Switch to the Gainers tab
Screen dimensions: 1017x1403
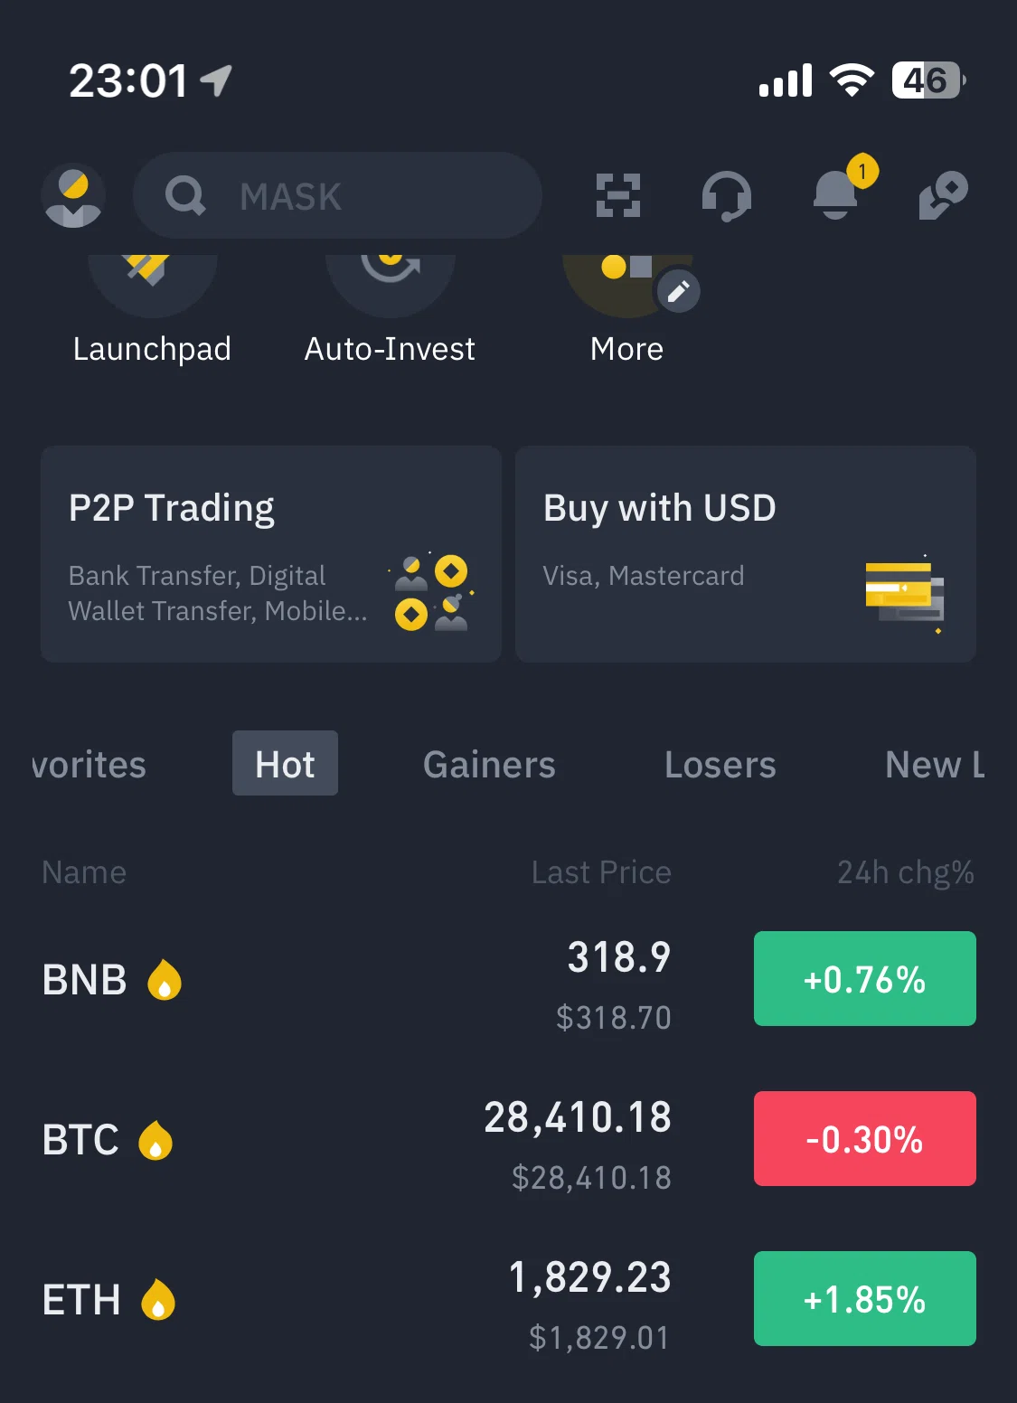point(489,765)
